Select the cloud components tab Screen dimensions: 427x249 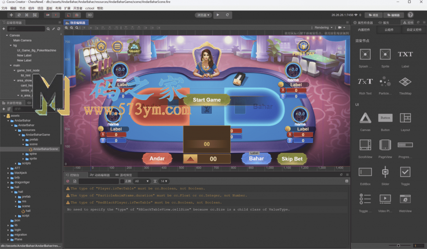(x=389, y=30)
